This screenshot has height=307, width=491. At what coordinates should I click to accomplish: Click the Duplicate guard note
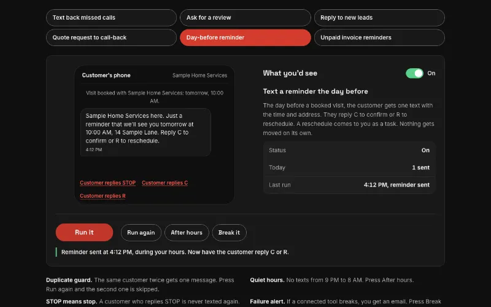click(140, 284)
